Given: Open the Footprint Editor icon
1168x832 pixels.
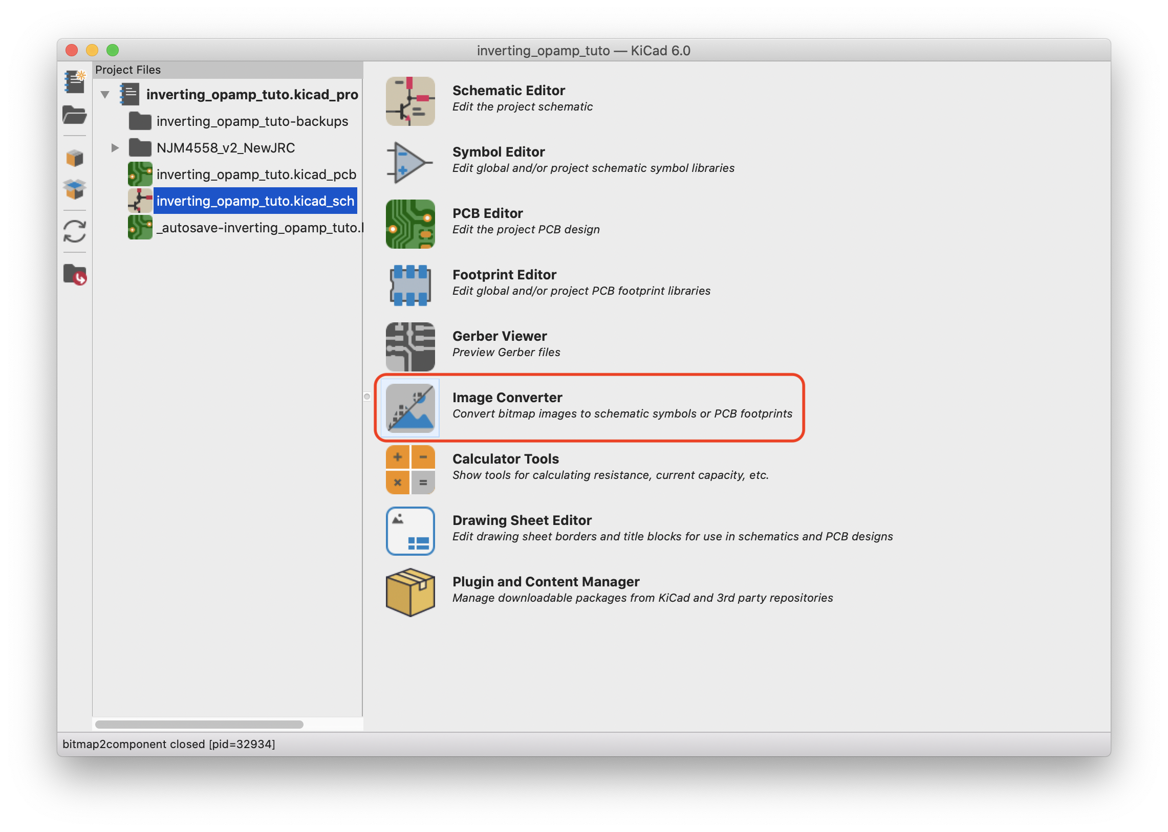Looking at the screenshot, I should 410,286.
